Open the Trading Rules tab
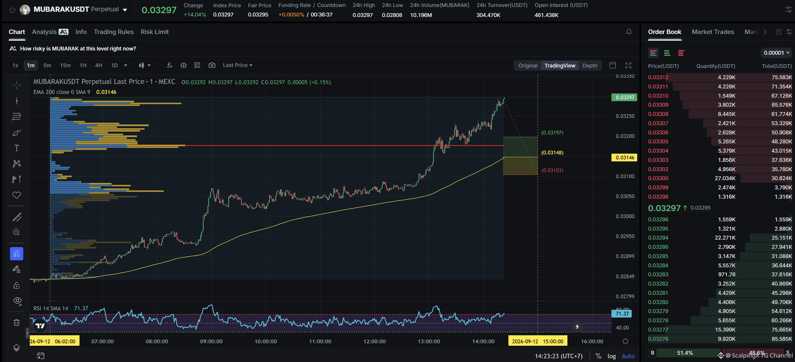The height and width of the screenshot is (362, 795). tap(114, 32)
